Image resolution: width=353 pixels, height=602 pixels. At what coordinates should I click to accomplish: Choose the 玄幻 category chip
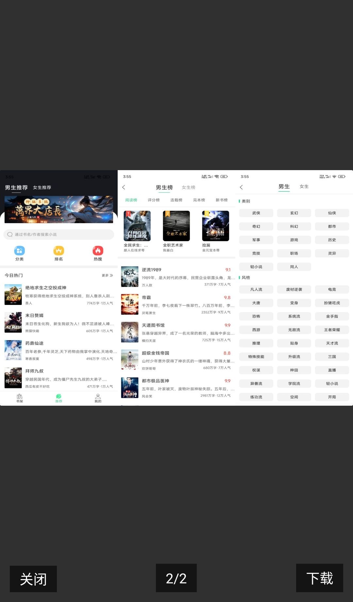(294, 213)
